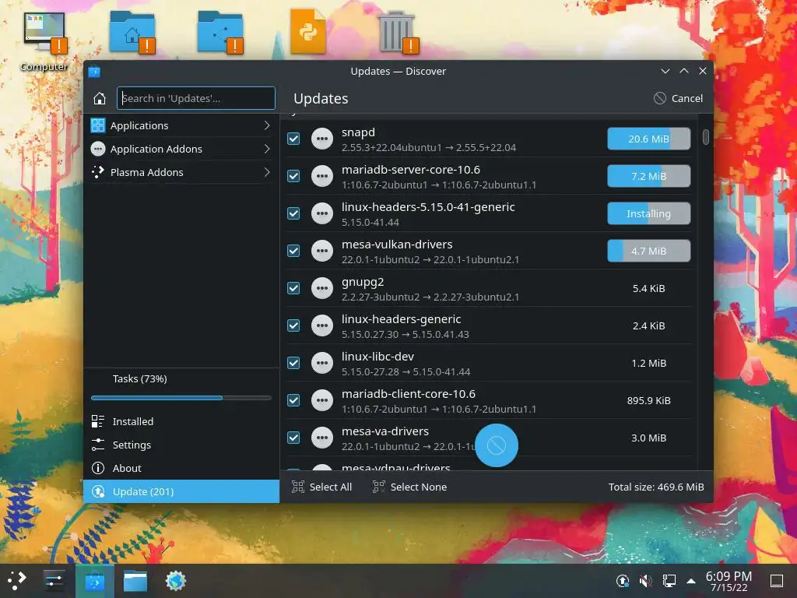Open the Python file desktop icon
The image size is (797, 598).
(308, 31)
